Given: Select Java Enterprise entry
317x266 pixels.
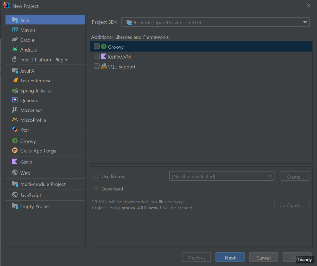Looking at the screenshot, I should tap(45, 81).
